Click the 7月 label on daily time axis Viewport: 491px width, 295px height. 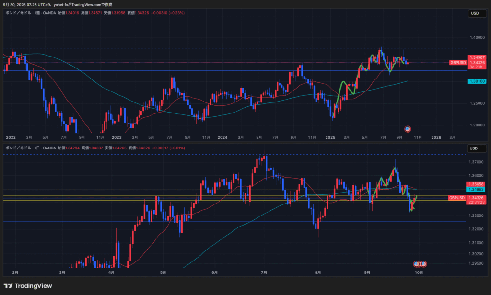point(264,272)
